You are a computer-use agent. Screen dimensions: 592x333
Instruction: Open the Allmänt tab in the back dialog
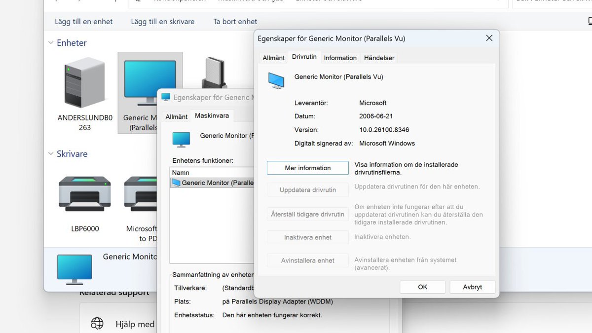coord(176,117)
